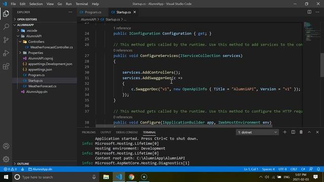Open Source Control view
Screen dimensions: 324x182
(x=6, y=40)
